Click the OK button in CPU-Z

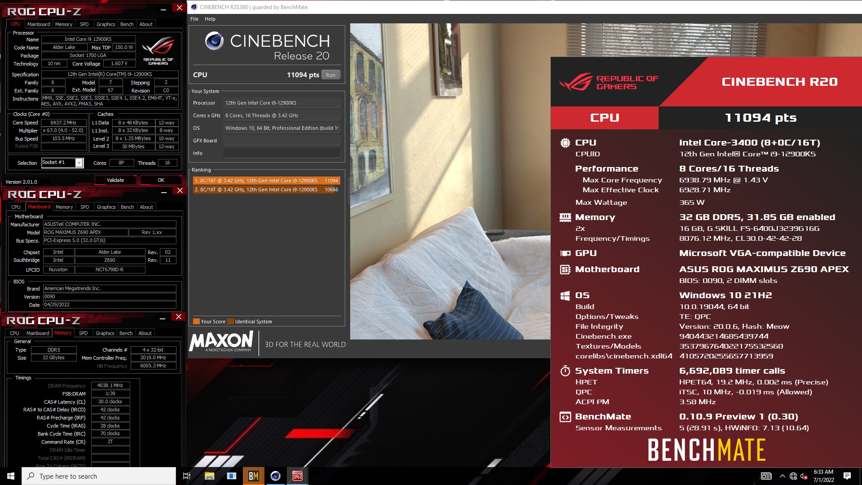[x=161, y=180]
